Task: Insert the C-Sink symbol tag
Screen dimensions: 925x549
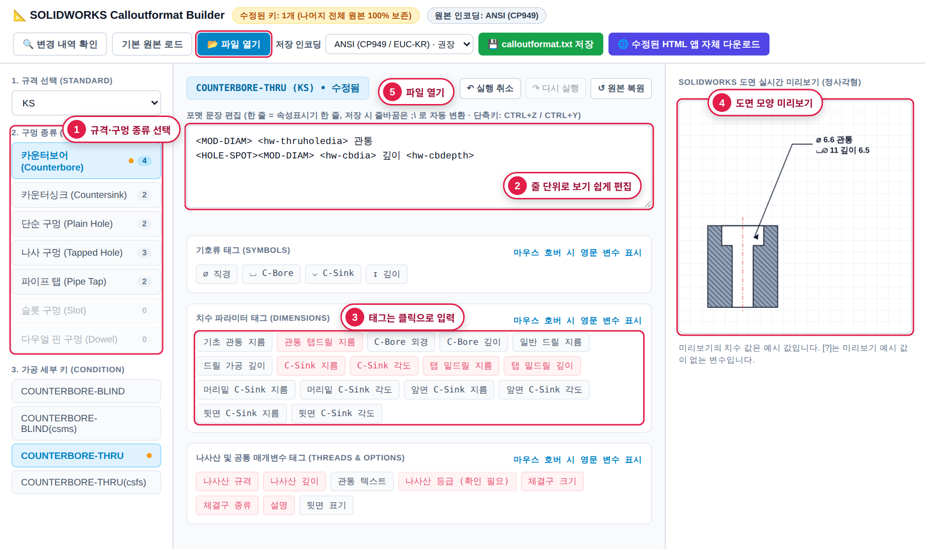Action: [333, 274]
